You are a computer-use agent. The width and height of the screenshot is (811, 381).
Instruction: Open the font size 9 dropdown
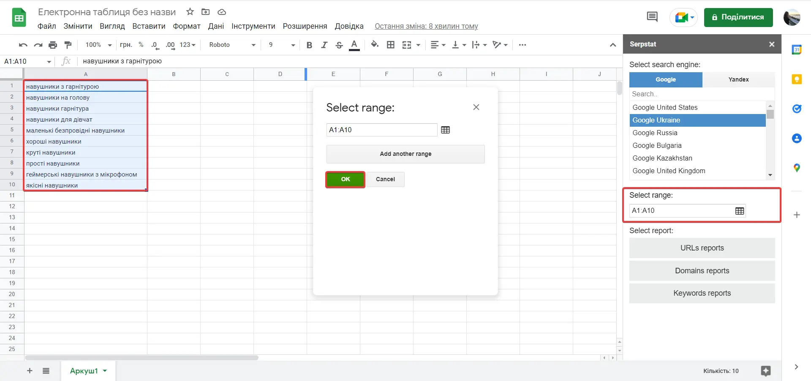pyautogui.click(x=282, y=45)
